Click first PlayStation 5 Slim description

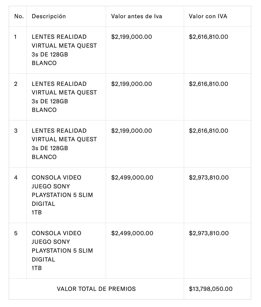62,195
